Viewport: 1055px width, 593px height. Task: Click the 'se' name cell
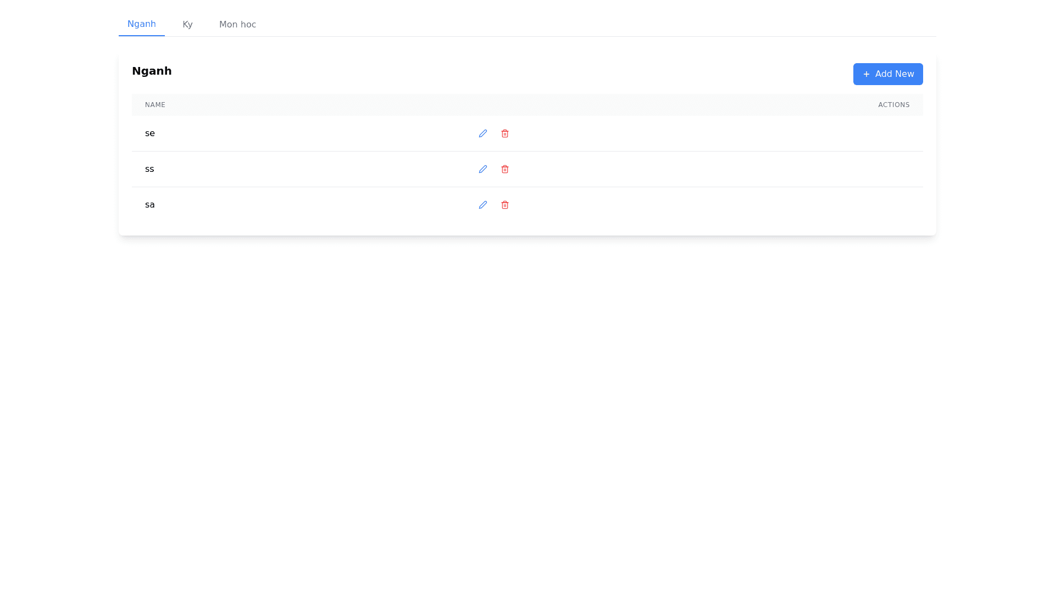coord(149,133)
